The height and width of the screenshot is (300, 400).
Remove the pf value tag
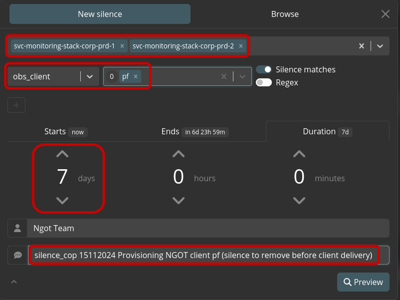point(136,76)
